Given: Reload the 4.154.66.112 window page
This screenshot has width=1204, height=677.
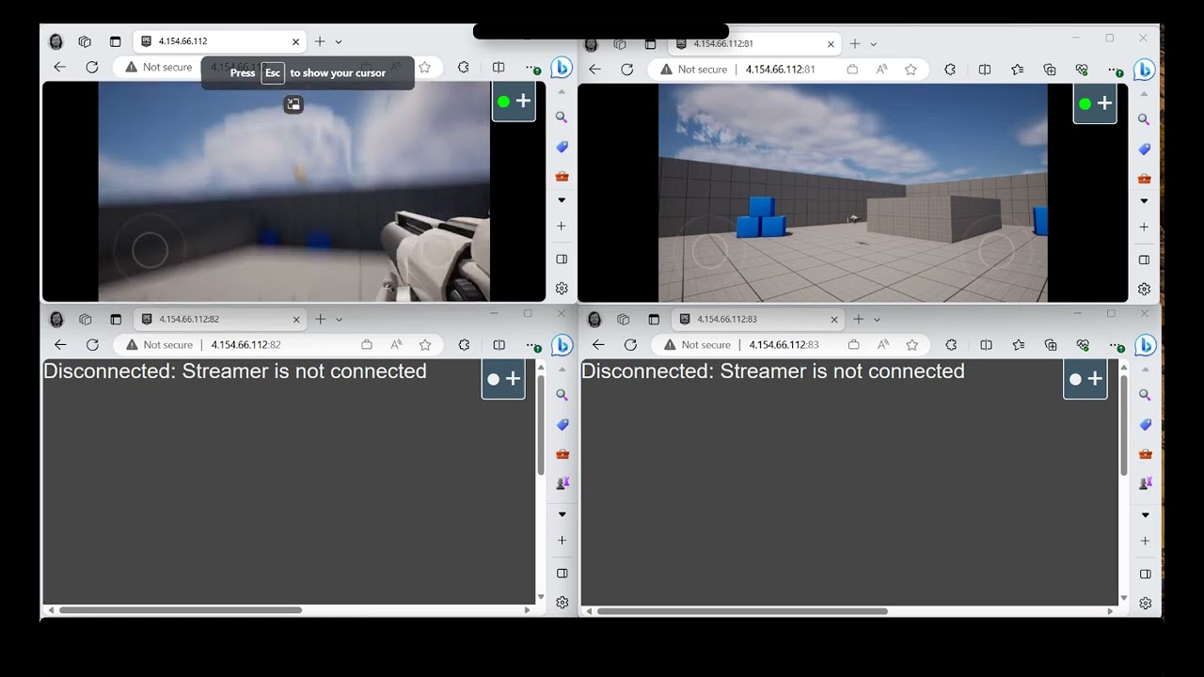Looking at the screenshot, I should click(x=92, y=67).
